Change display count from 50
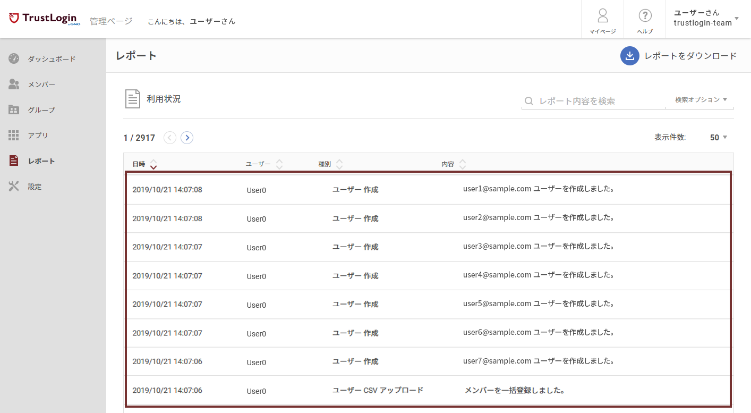This screenshot has width=751, height=413. click(718, 138)
